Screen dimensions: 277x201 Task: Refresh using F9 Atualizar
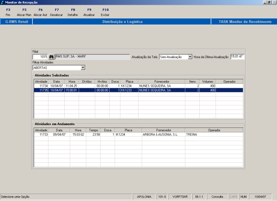89,12
